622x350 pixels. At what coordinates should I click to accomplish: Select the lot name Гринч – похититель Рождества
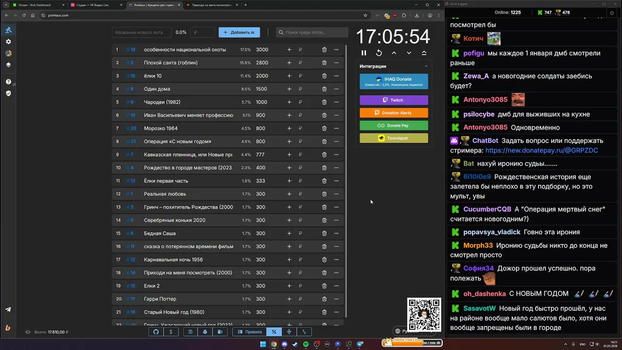(189, 207)
